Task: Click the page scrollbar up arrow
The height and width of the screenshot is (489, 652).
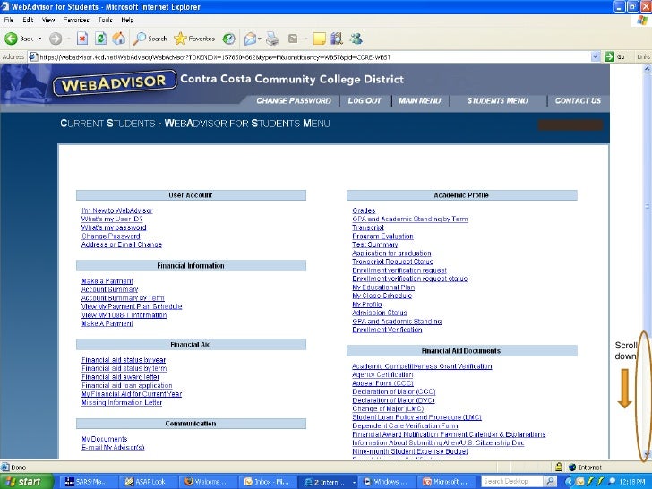Action: point(647,69)
